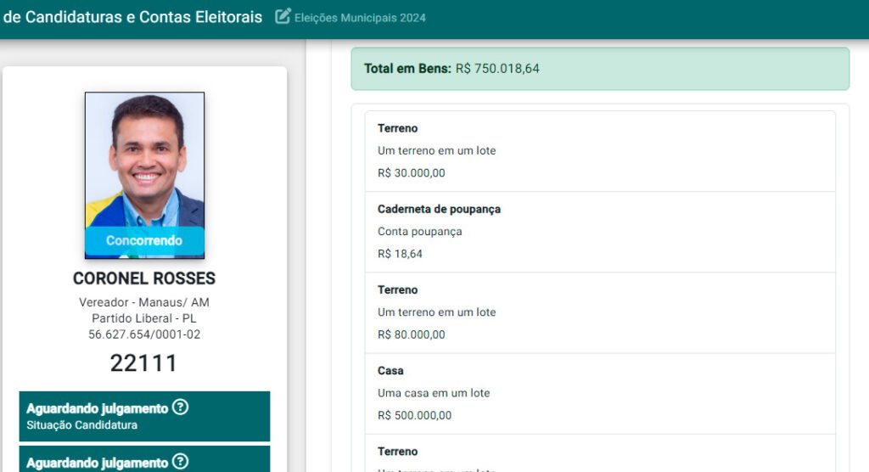Click the candidate number 22111
Image resolution: width=869 pixels, height=472 pixels.
point(144,363)
